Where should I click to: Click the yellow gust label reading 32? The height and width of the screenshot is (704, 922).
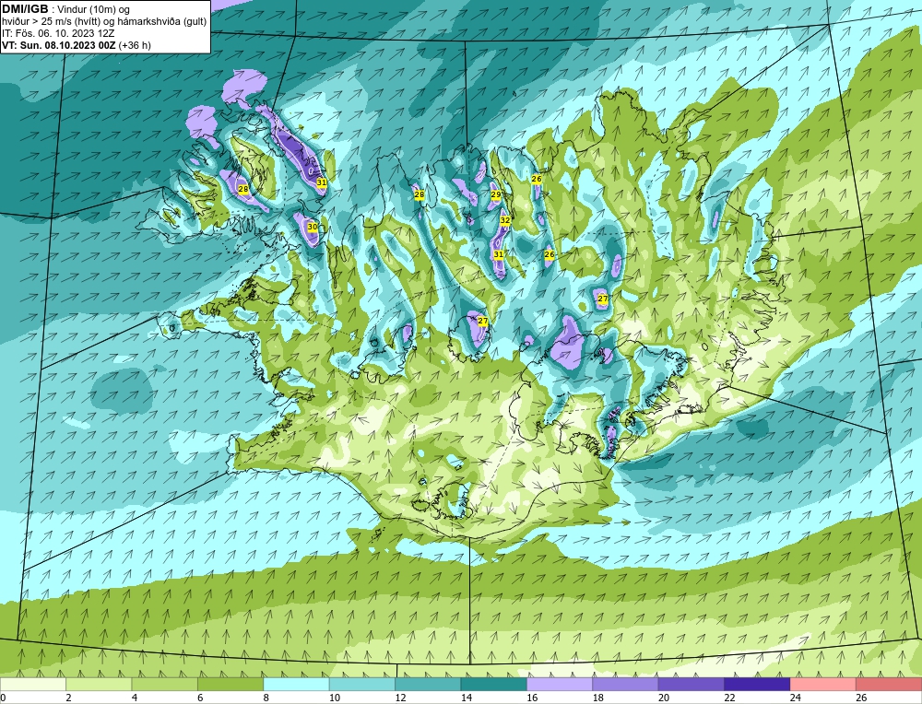[x=505, y=220]
